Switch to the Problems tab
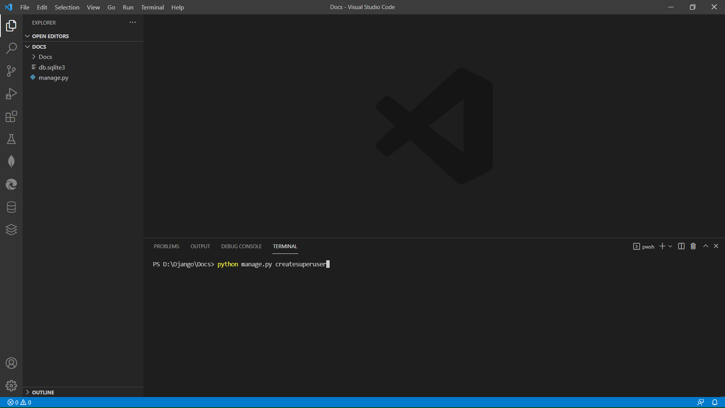This screenshot has height=408, width=725. 166,246
